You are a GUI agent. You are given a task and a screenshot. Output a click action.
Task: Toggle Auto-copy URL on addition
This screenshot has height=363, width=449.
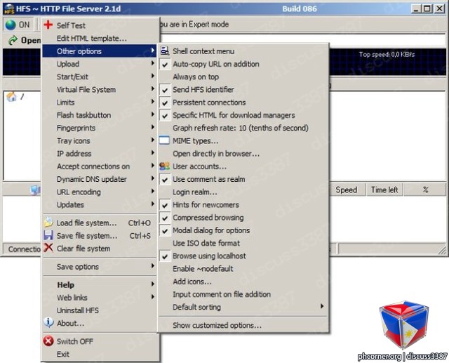pyautogui.click(x=243, y=64)
